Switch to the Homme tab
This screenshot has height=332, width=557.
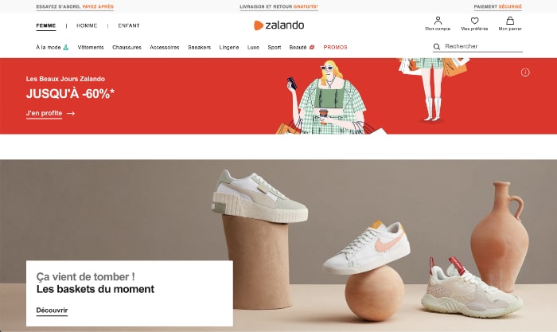coord(87,25)
